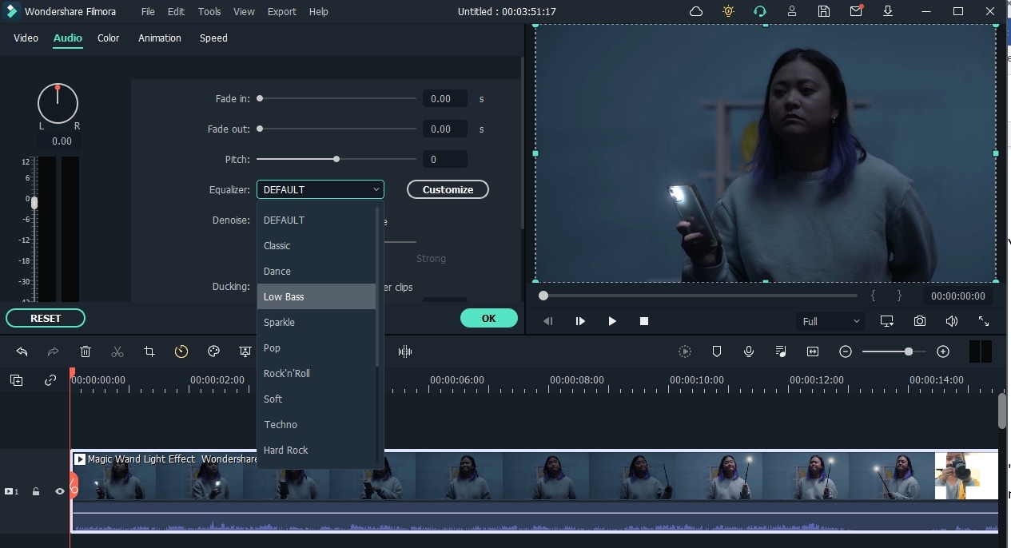Click the play frame forward button

click(580, 321)
